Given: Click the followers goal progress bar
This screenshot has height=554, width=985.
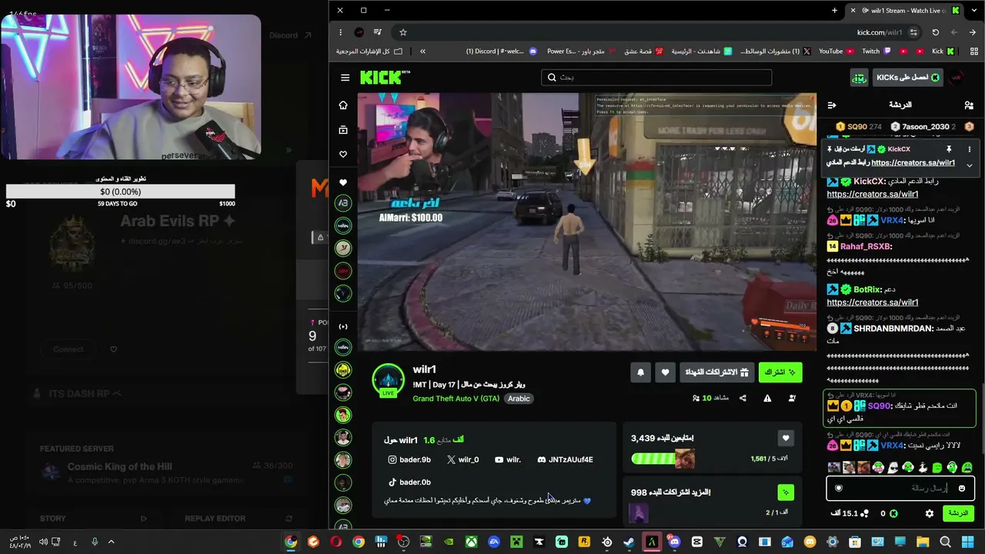Looking at the screenshot, I should (663, 459).
